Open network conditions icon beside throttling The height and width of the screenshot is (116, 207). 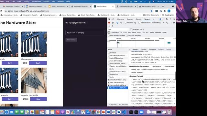tap(167, 23)
